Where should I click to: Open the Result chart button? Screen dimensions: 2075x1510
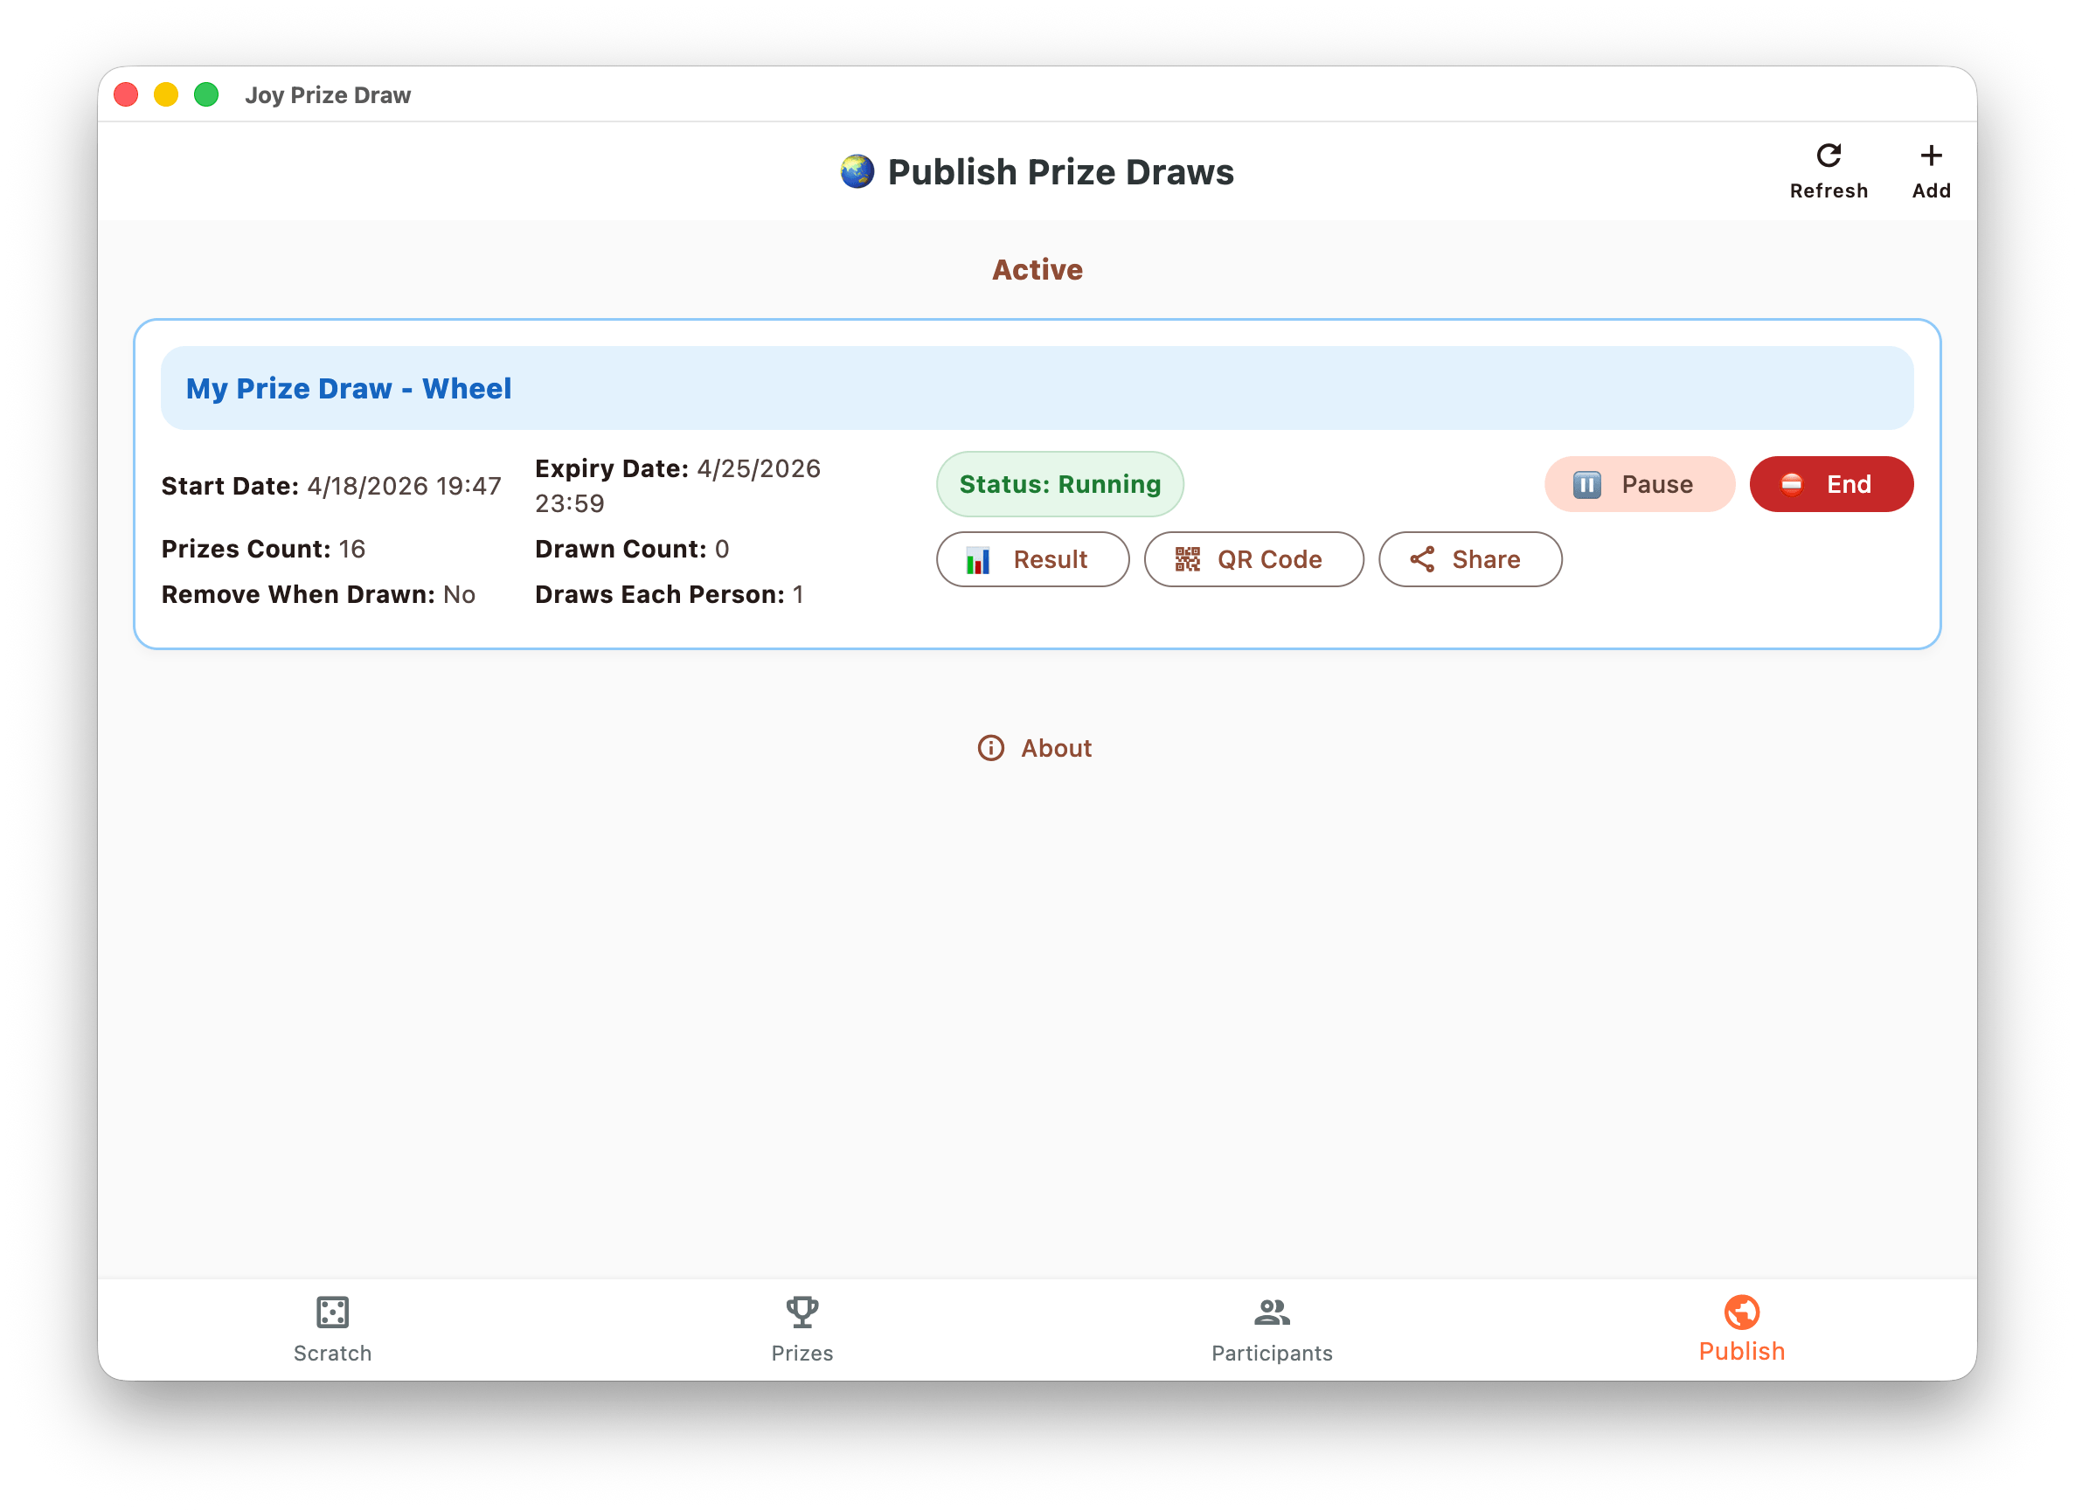[1032, 558]
